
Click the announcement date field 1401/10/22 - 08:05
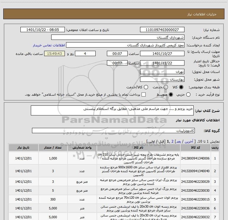coord(43,30)
